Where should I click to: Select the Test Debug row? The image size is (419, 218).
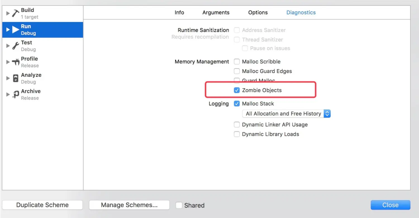(43, 46)
